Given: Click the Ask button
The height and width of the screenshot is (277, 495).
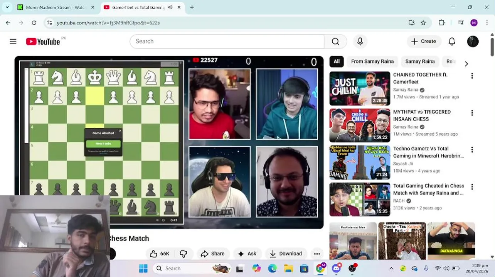Looking at the screenshot, I should point(247,254).
